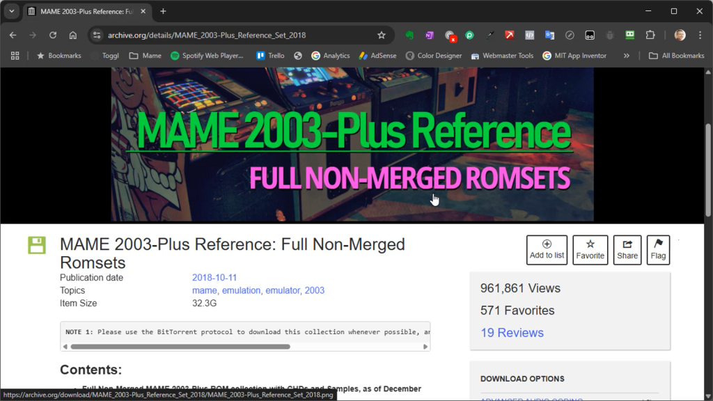Image resolution: width=713 pixels, height=401 pixels.
Task: View site information icon in address bar
Action: coord(96,35)
